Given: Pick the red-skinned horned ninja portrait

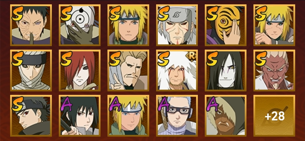Looking at the screenshot, I should [274, 70].
